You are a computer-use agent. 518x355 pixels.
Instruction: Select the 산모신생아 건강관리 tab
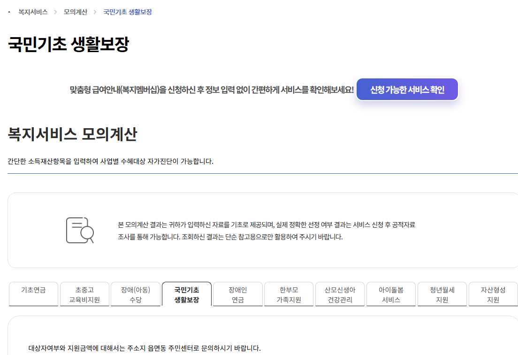click(340, 294)
